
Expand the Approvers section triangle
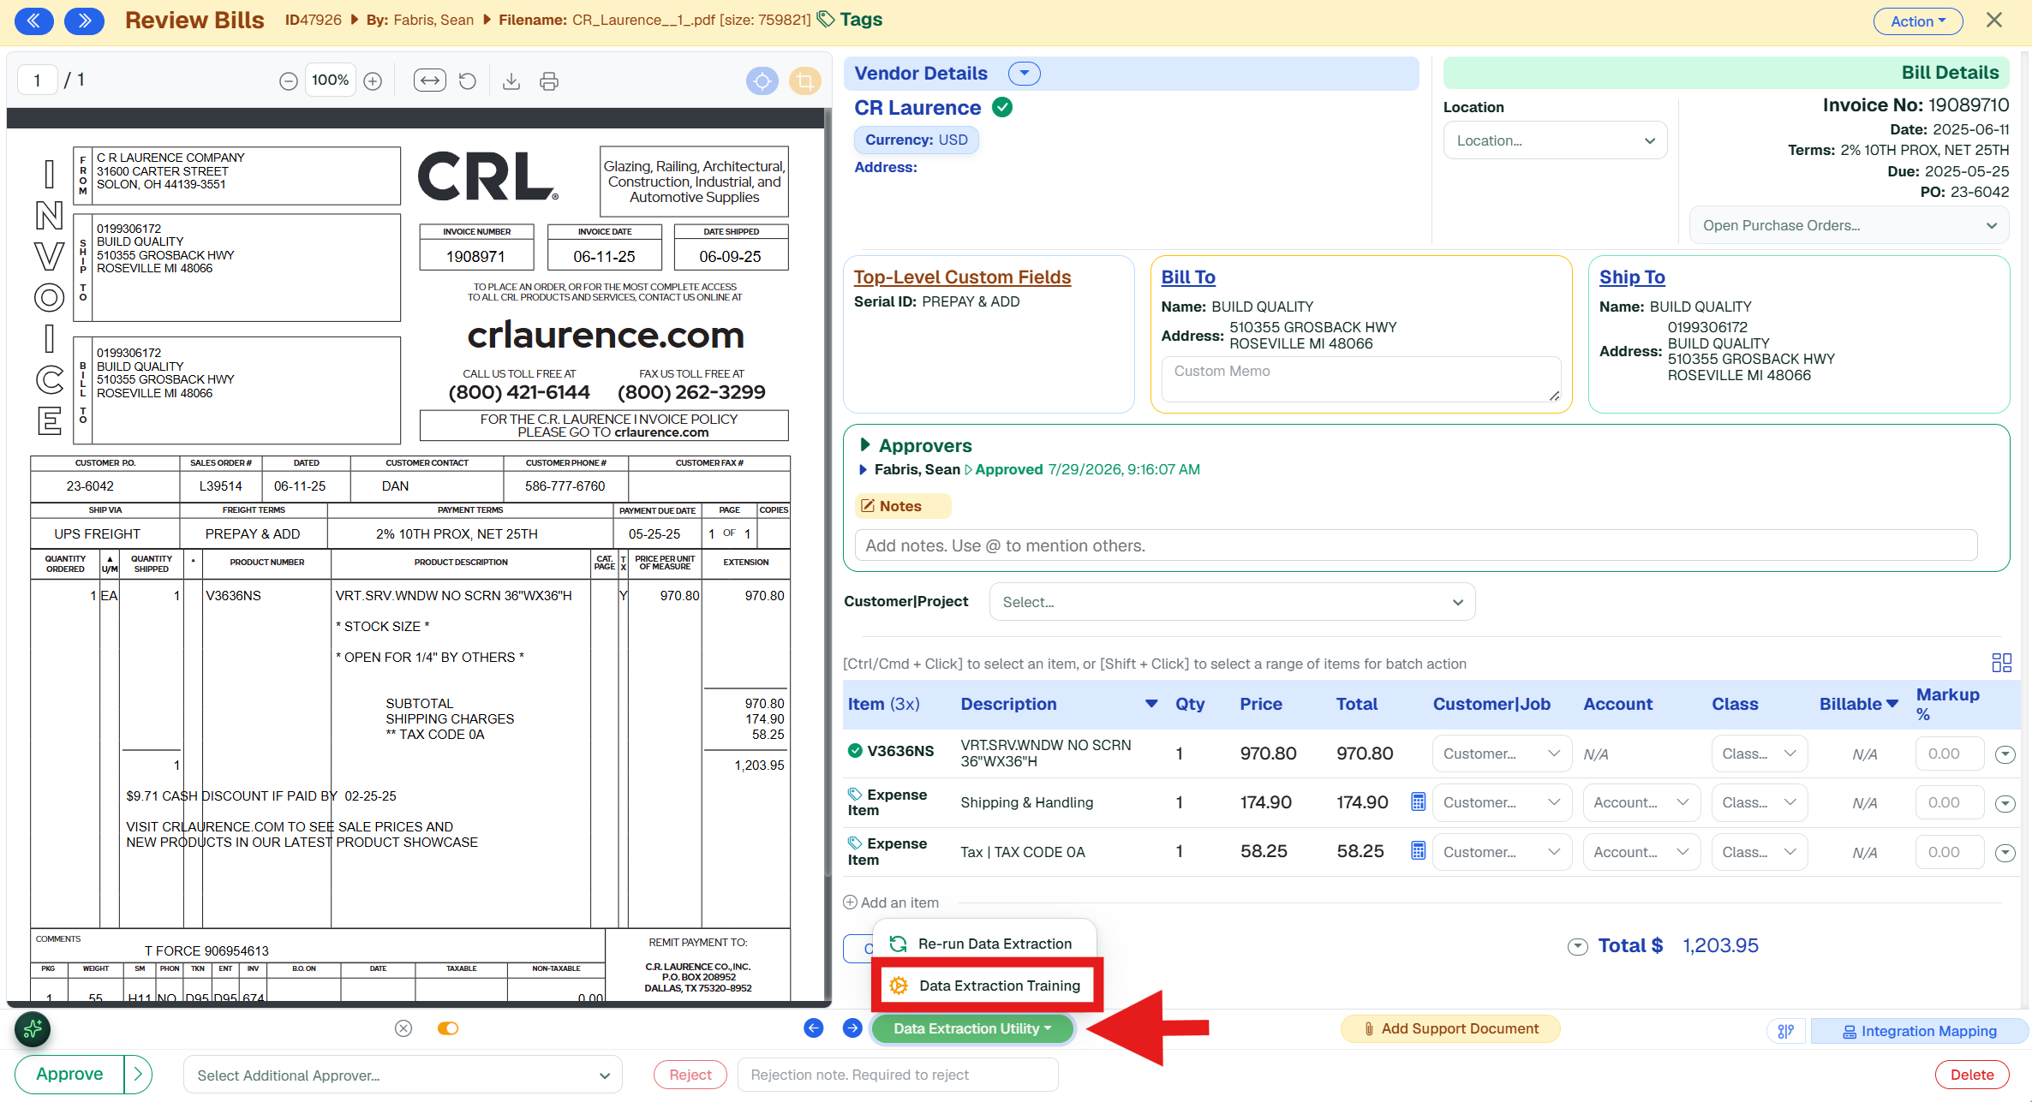pyautogui.click(x=865, y=445)
